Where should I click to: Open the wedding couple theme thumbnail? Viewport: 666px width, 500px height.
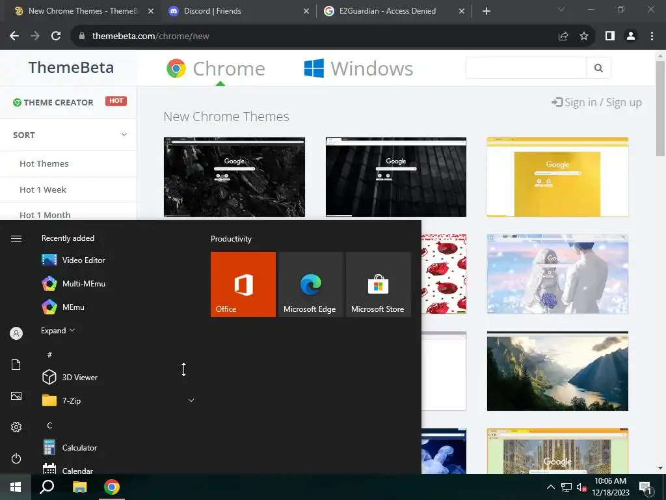tap(557, 274)
